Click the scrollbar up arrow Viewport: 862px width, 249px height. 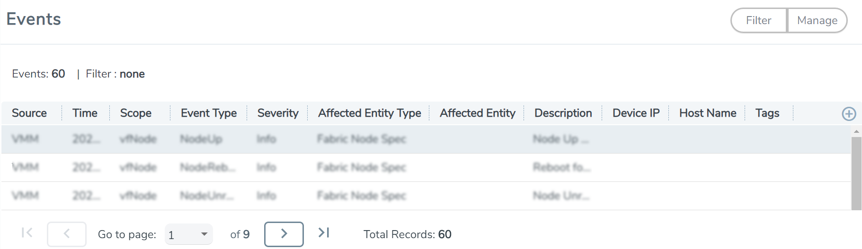(856, 131)
